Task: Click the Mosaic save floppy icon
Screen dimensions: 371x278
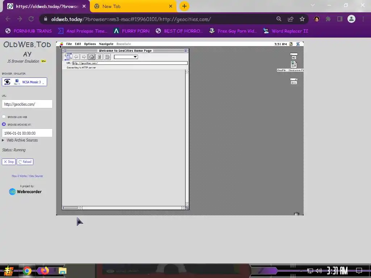Action: point(107,57)
